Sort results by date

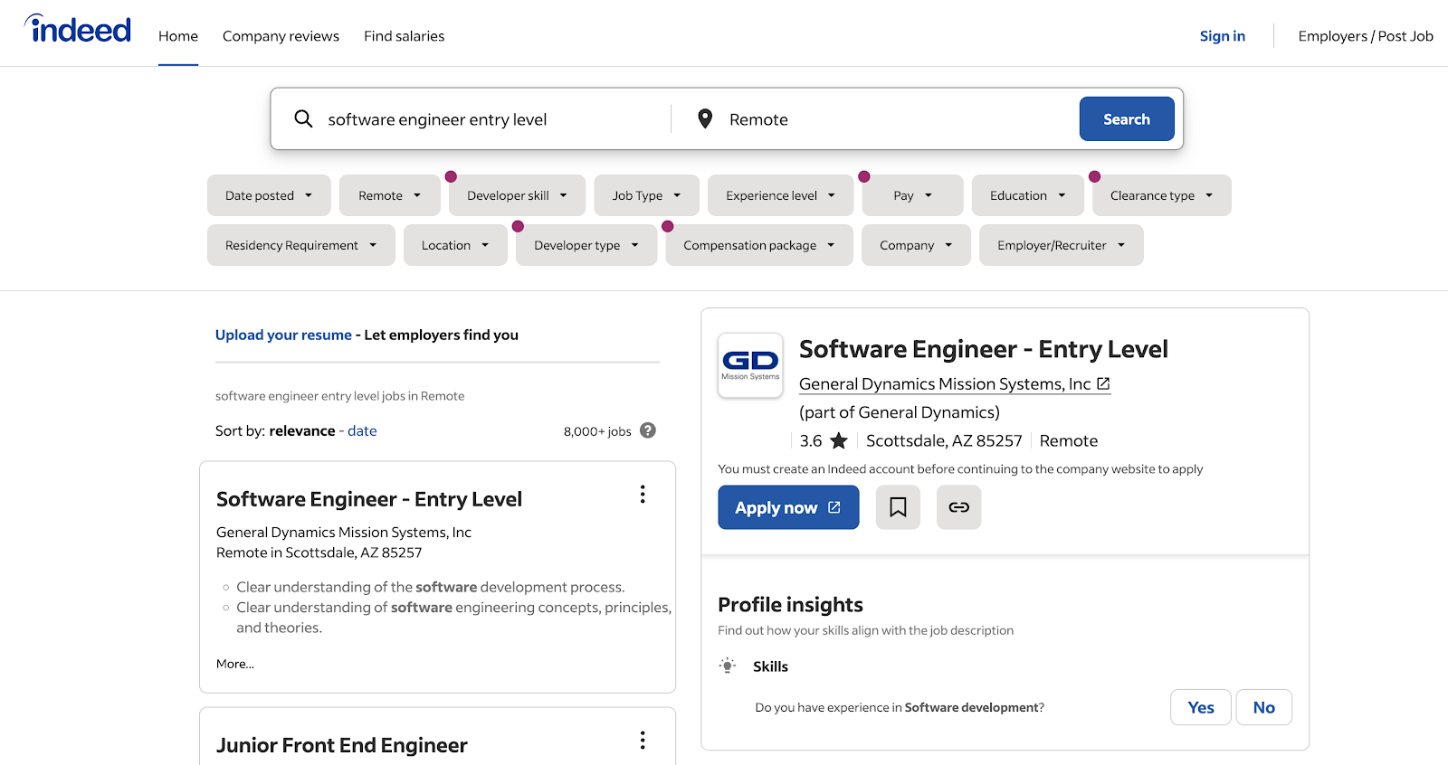tap(362, 430)
